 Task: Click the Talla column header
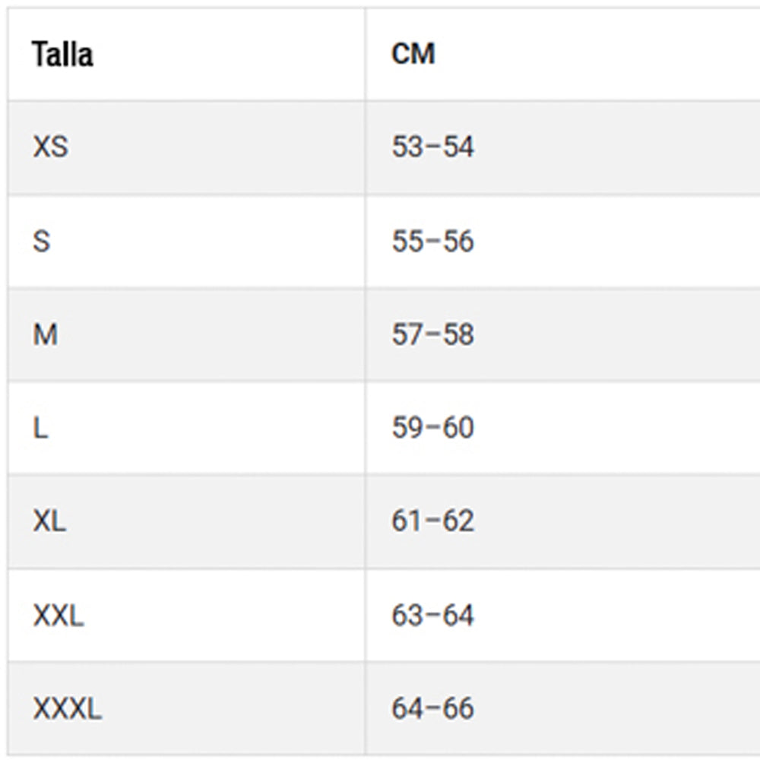click(62, 55)
